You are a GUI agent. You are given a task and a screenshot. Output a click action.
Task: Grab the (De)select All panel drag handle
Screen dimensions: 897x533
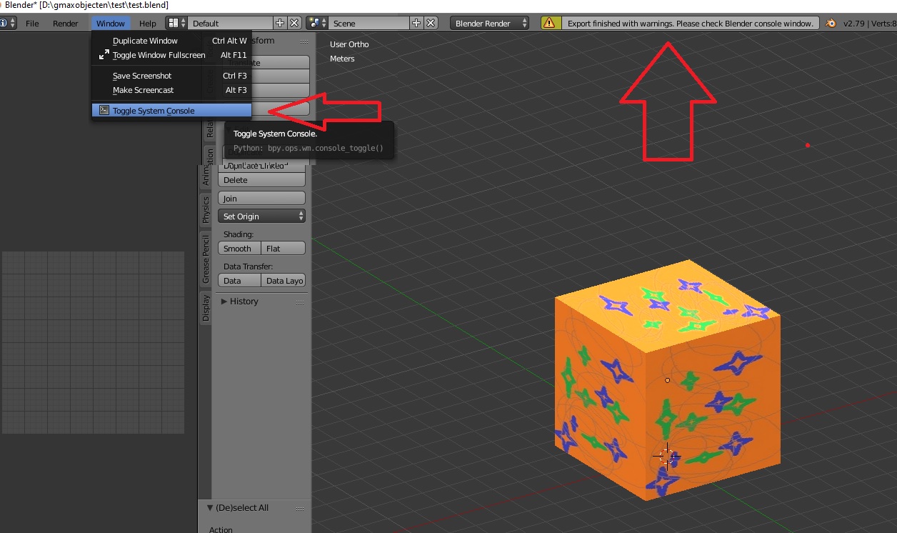pyautogui.click(x=300, y=508)
